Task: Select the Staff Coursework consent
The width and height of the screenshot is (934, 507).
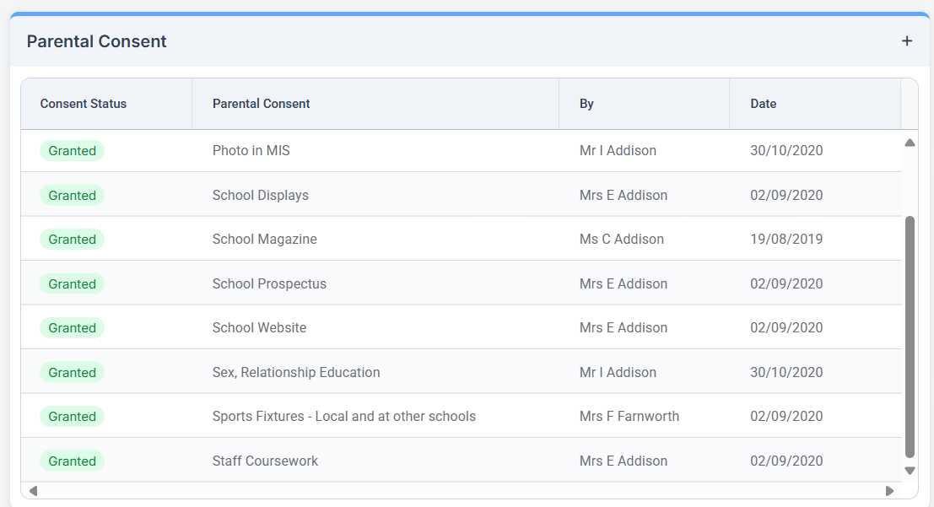Action: pyautogui.click(x=265, y=461)
